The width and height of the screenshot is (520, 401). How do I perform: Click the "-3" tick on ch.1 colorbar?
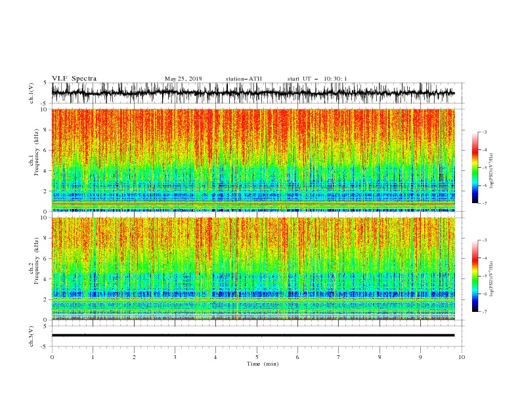pyautogui.click(x=484, y=132)
